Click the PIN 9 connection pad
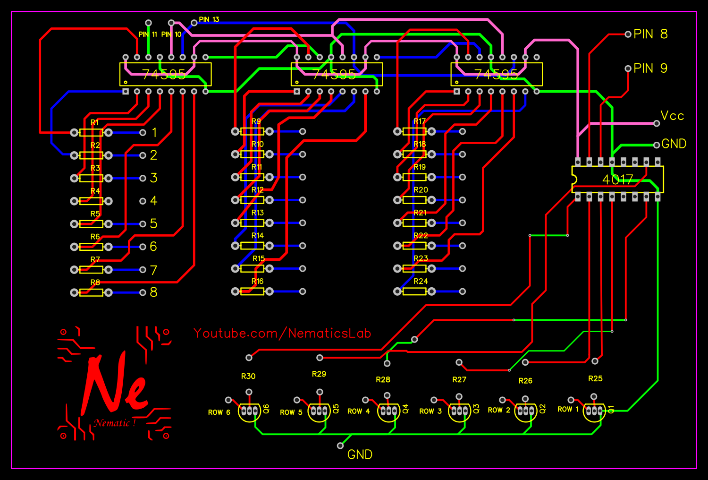 [x=628, y=68]
